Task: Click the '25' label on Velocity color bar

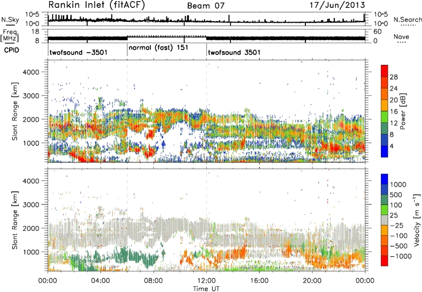Action: click(394, 216)
